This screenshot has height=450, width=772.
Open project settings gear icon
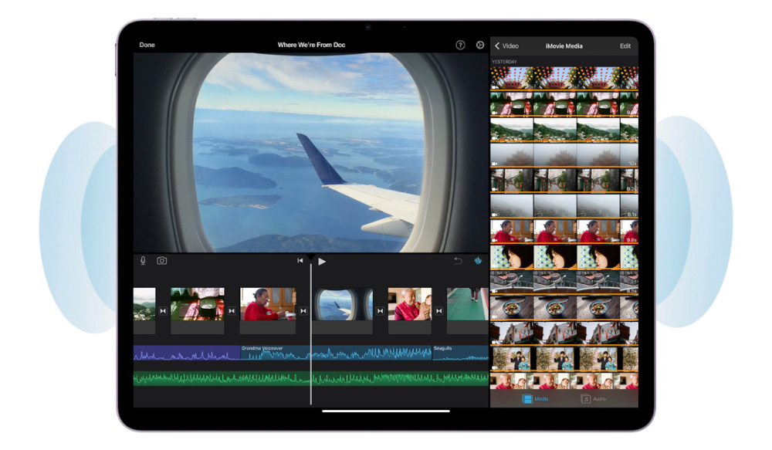pos(480,46)
